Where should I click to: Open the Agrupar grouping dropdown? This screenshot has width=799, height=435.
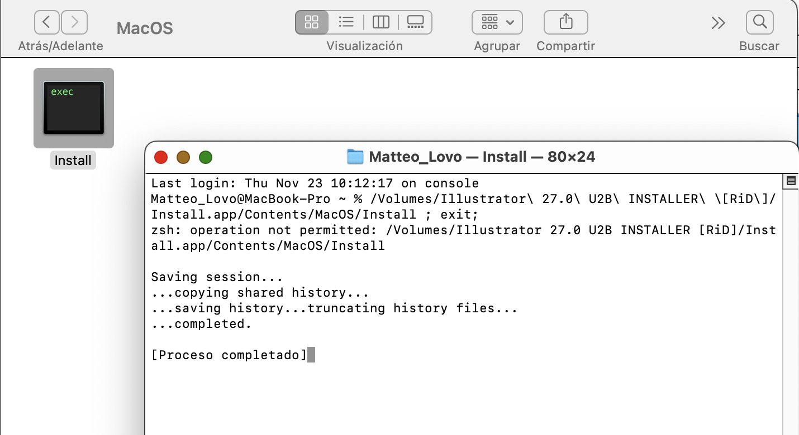(497, 22)
